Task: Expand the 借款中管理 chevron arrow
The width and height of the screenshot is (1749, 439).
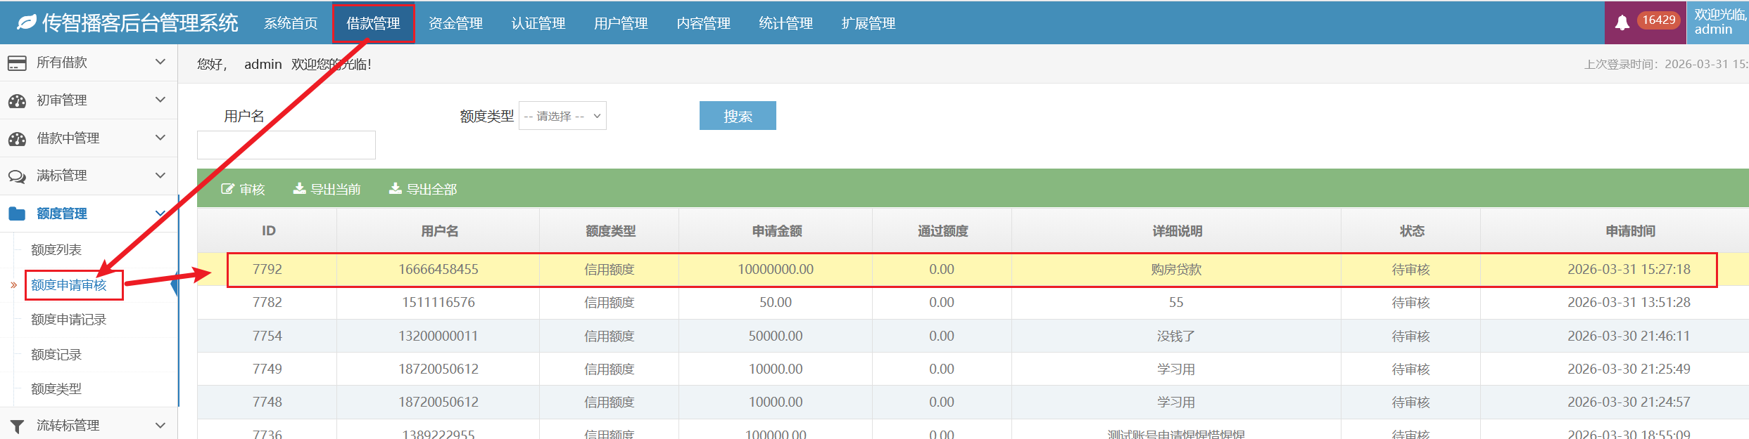Action: [x=160, y=138]
